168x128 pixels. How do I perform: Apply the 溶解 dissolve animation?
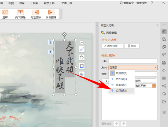tap(5, 14)
